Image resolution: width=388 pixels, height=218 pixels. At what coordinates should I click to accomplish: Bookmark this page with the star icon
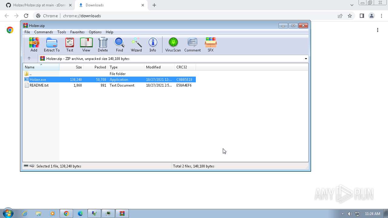coord(350,16)
